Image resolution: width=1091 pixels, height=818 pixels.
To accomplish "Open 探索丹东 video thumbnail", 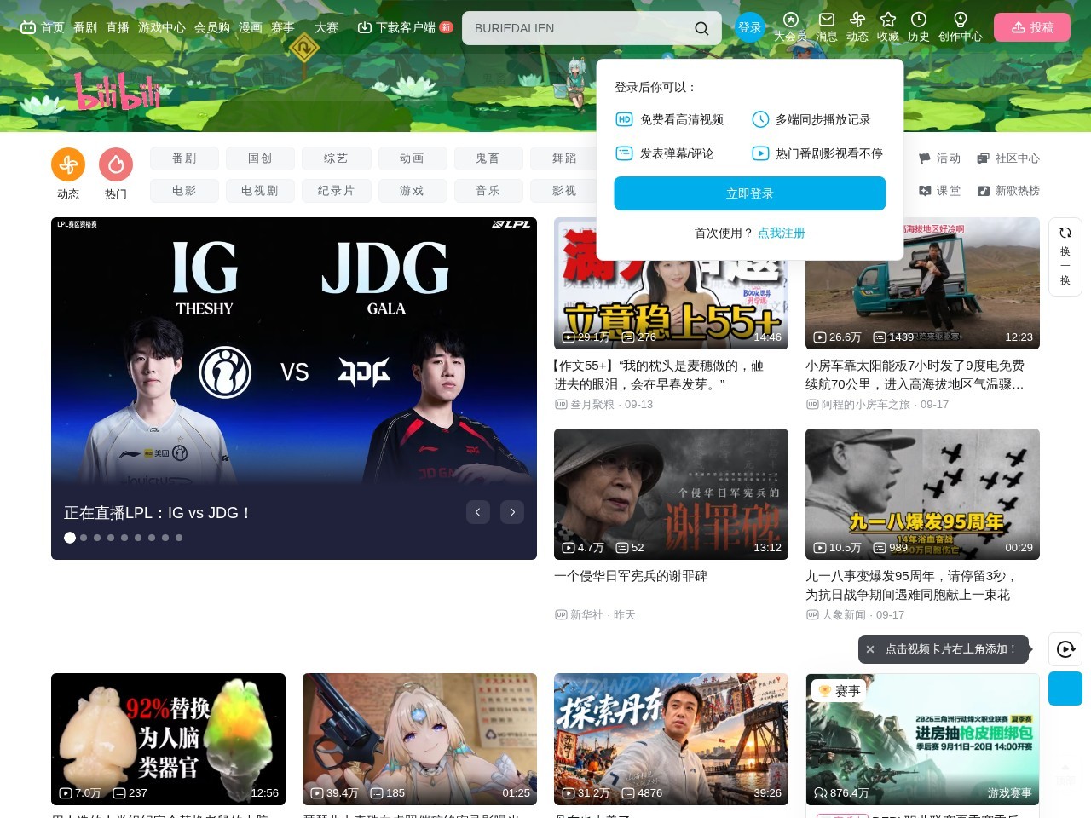I will coord(671,739).
